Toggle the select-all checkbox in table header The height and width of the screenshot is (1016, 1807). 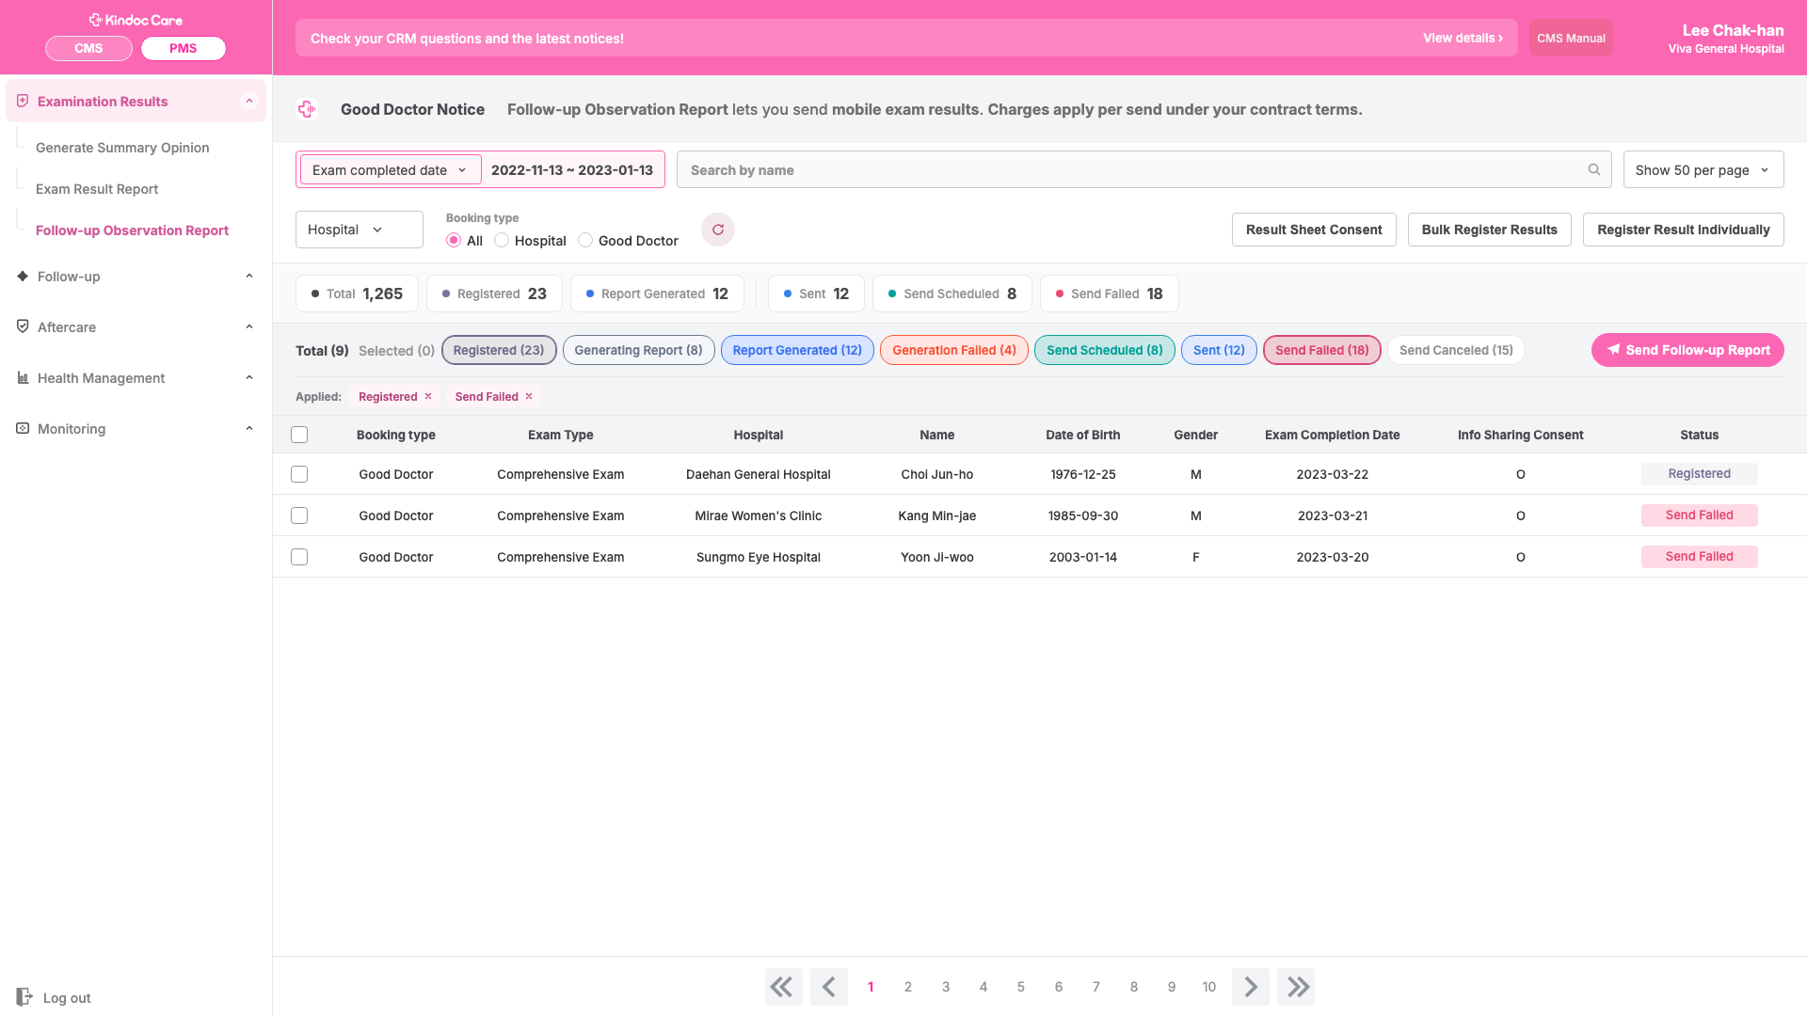(x=299, y=435)
